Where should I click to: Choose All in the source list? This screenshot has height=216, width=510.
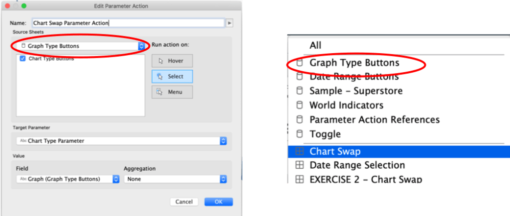tap(315, 45)
